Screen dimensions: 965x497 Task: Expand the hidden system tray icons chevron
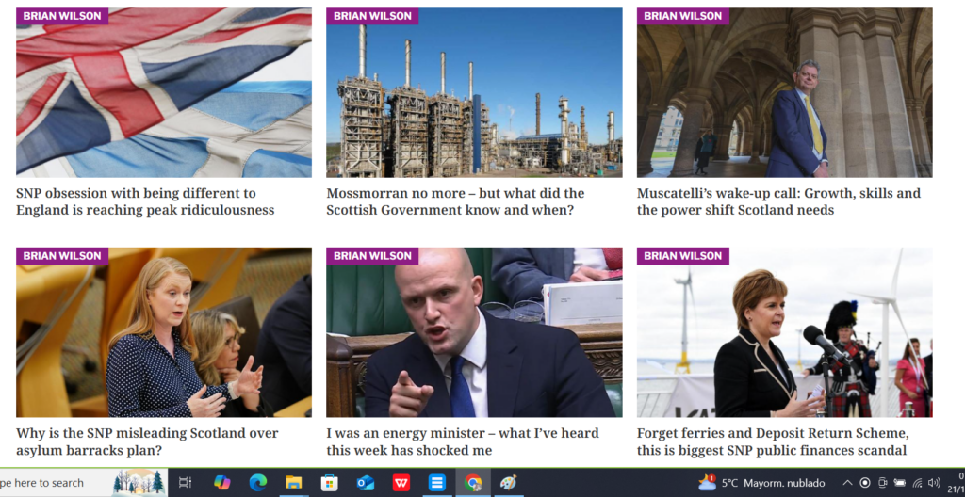point(847,483)
